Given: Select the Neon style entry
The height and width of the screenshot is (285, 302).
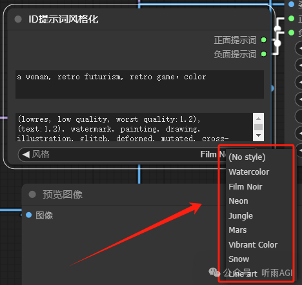Looking at the screenshot, I should click(x=238, y=201).
